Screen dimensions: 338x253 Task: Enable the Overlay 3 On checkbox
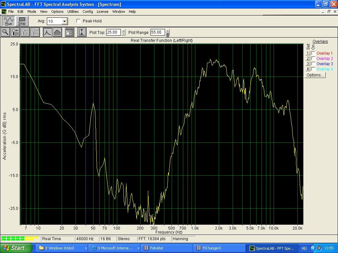coord(313,64)
